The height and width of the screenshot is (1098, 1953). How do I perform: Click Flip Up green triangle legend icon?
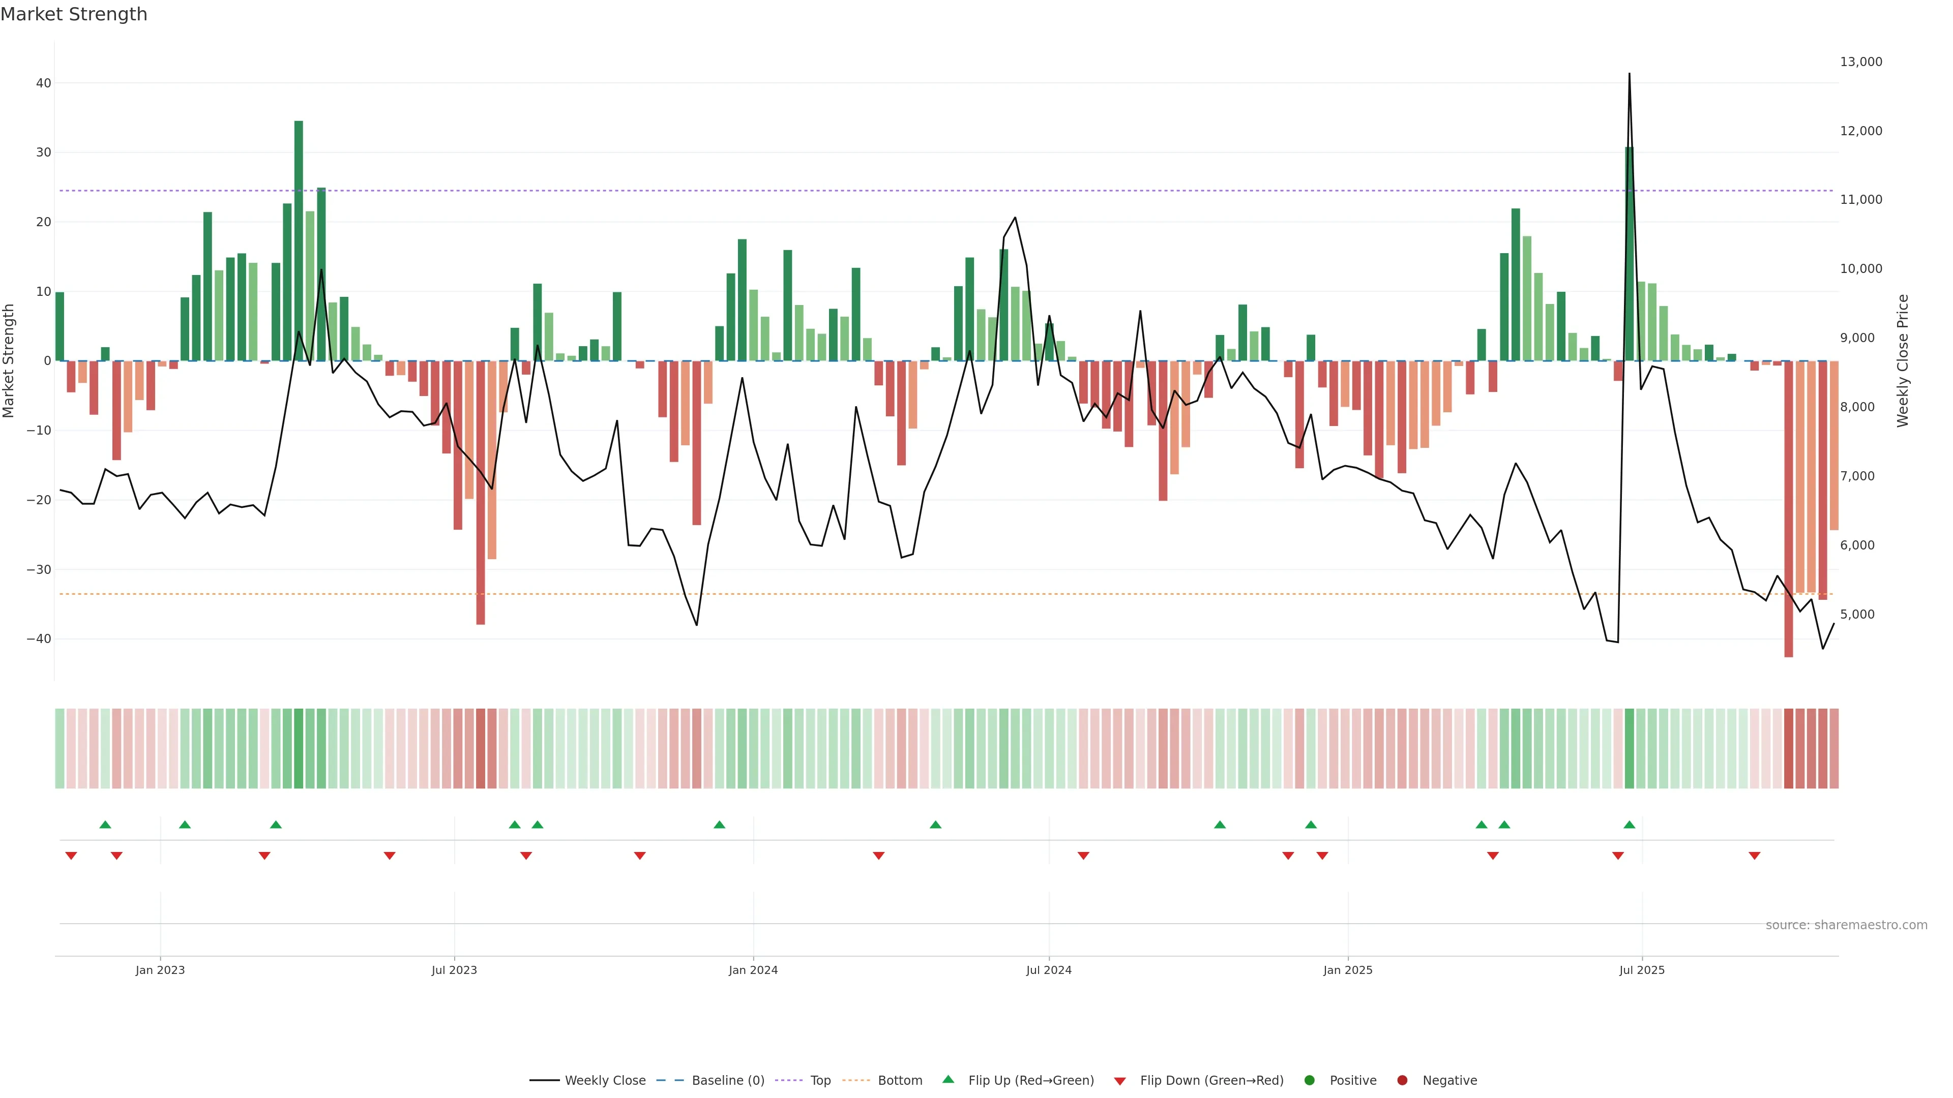pyautogui.click(x=948, y=1079)
